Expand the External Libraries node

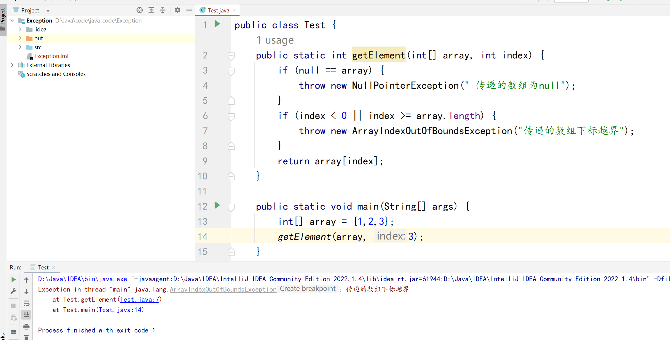click(x=12, y=65)
